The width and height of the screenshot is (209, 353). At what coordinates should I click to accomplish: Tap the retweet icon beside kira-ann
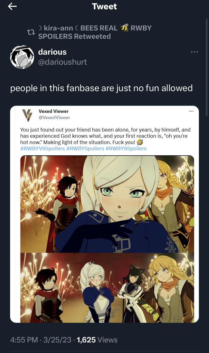point(31,32)
